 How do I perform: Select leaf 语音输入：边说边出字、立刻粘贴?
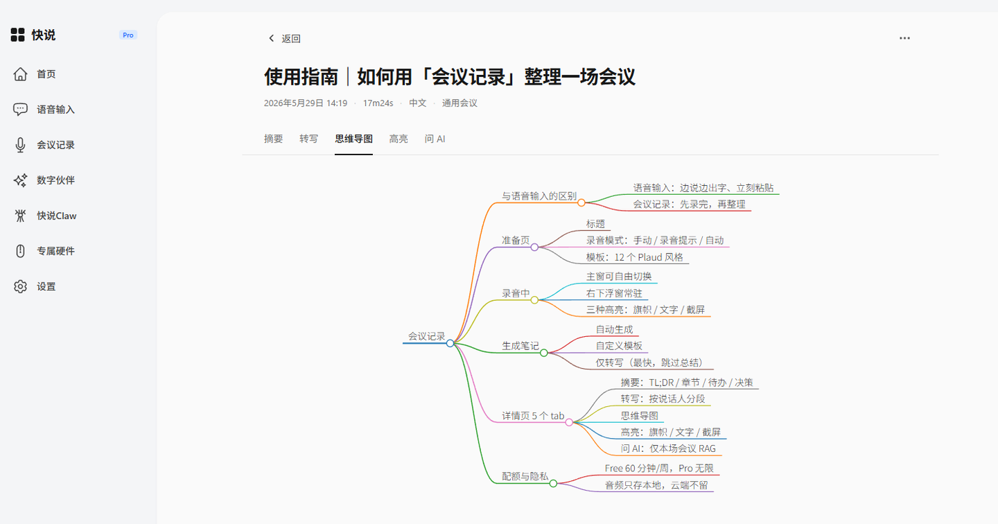(x=703, y=188)
